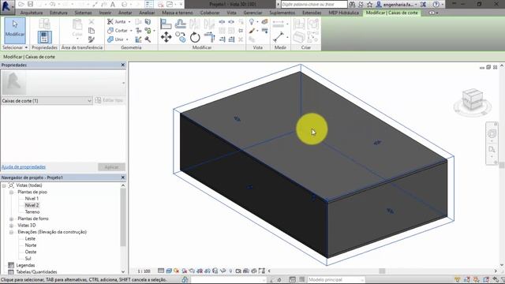Collapse the Elevações tree node
This screenshot has width=505, height=284.
[11, 232]
